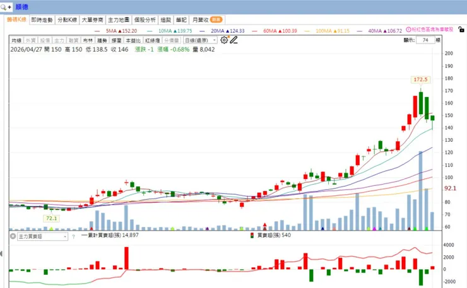
Task: Open the 日線(還原) period dropdown
Action: 200,40
